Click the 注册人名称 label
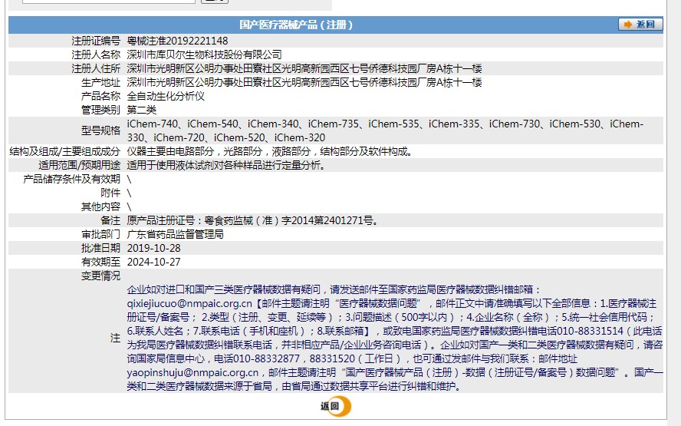 point(96,54)
